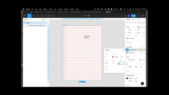Click the Share button
The height and width of the screenshot is (95, 169).
click(133, 16)
